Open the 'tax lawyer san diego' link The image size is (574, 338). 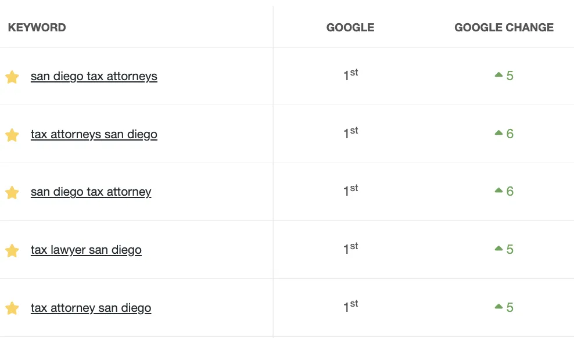point(86,250)
